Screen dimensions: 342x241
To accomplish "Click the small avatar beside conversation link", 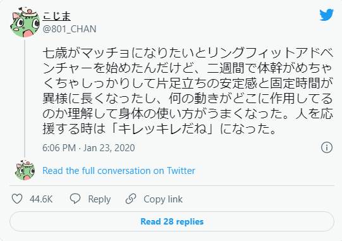I will coord(25,171).
